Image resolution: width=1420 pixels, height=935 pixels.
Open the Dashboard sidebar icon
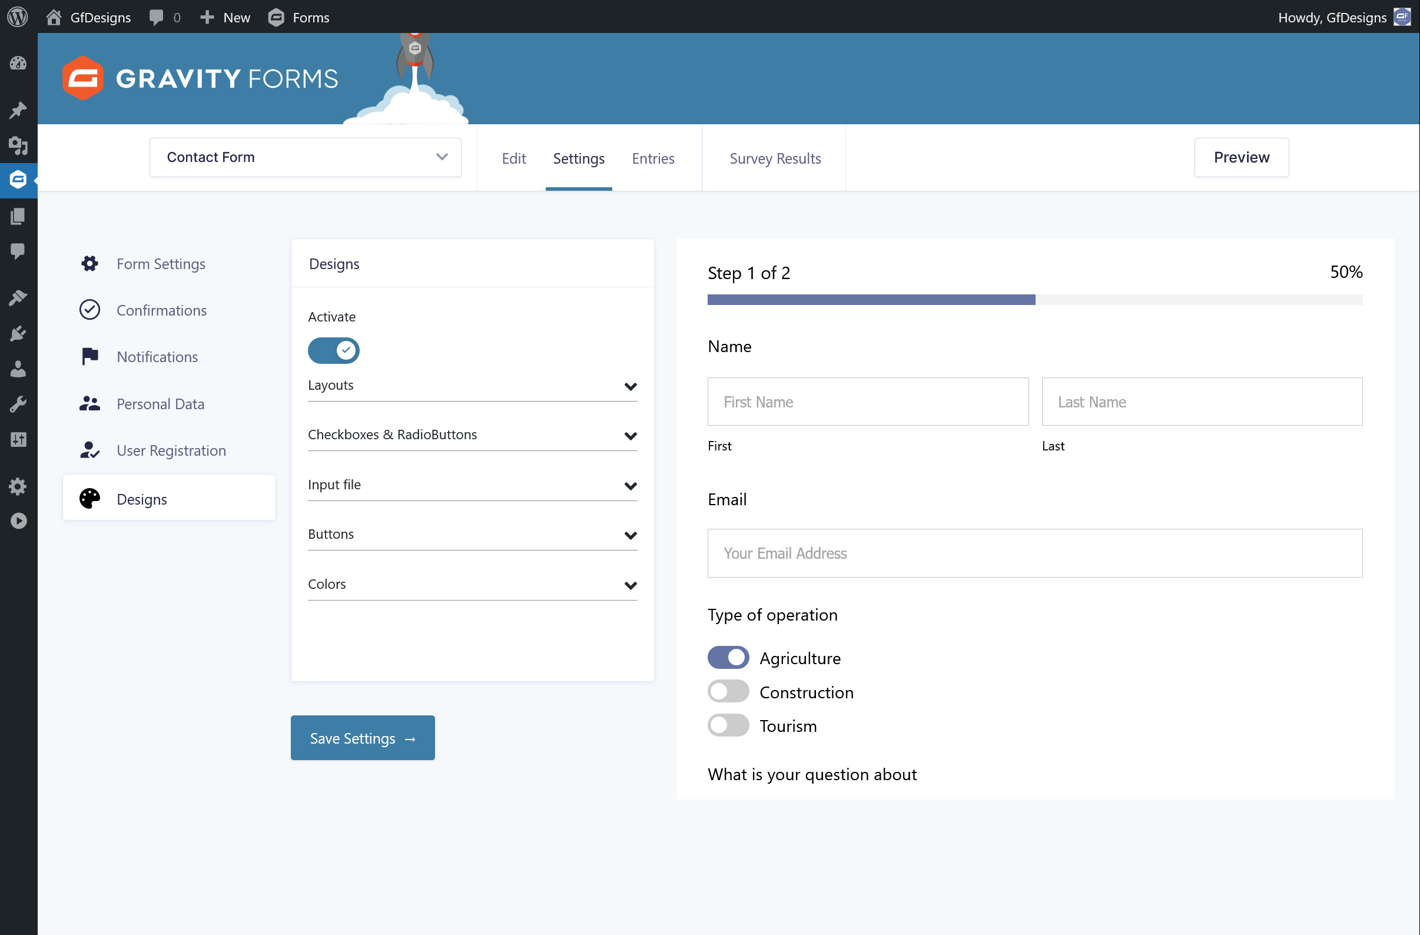pos(18,63)
